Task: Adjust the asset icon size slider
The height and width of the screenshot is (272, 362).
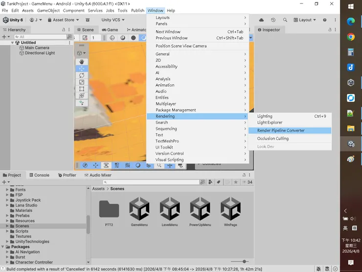Action: (245, 262)
